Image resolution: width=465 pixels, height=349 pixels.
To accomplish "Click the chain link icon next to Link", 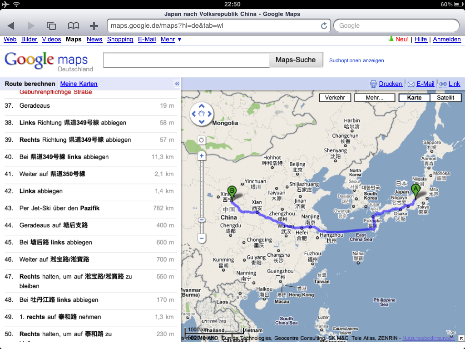I will click(443, 84).
